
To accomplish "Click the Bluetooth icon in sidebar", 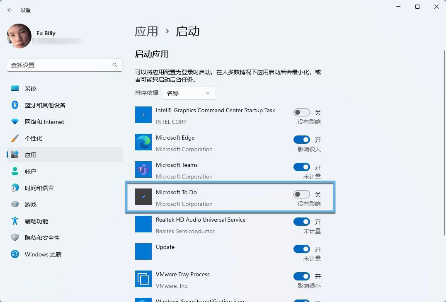I will coord(15,105).
